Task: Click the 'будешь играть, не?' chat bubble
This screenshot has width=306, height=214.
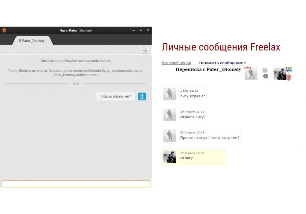Action: pyautogui.click(x=116, y=97)
